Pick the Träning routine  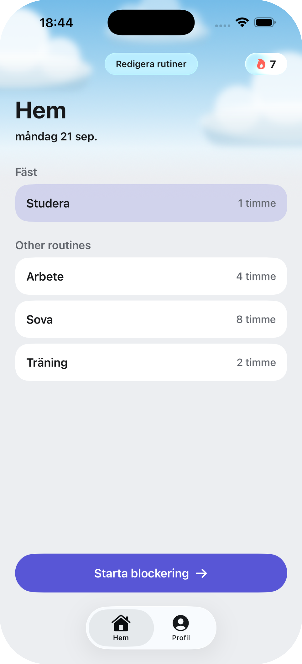(x=151, y=362)
